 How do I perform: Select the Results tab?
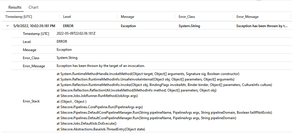click(x=15, y=7)
